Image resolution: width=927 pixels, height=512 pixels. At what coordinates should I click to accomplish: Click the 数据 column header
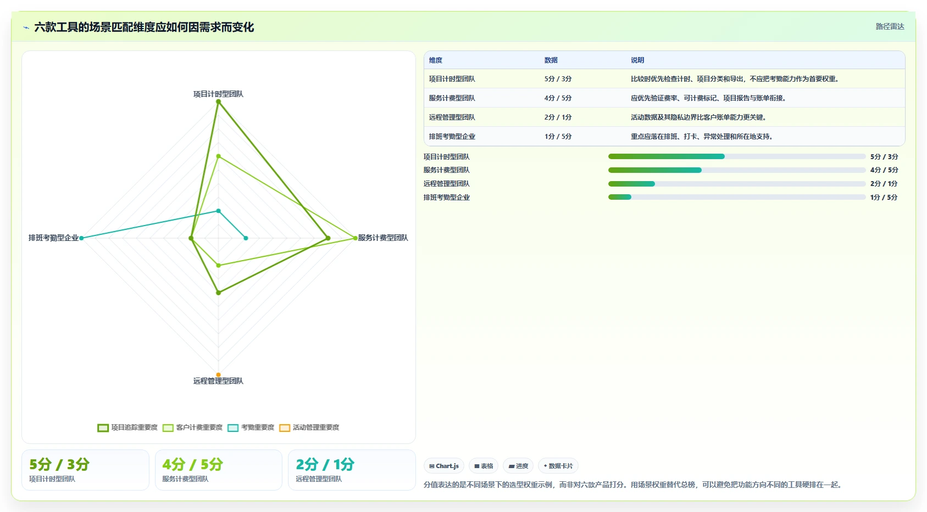pos(551,60)
